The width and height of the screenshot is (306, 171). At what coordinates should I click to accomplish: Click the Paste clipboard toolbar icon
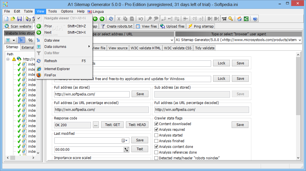[132, 19]
